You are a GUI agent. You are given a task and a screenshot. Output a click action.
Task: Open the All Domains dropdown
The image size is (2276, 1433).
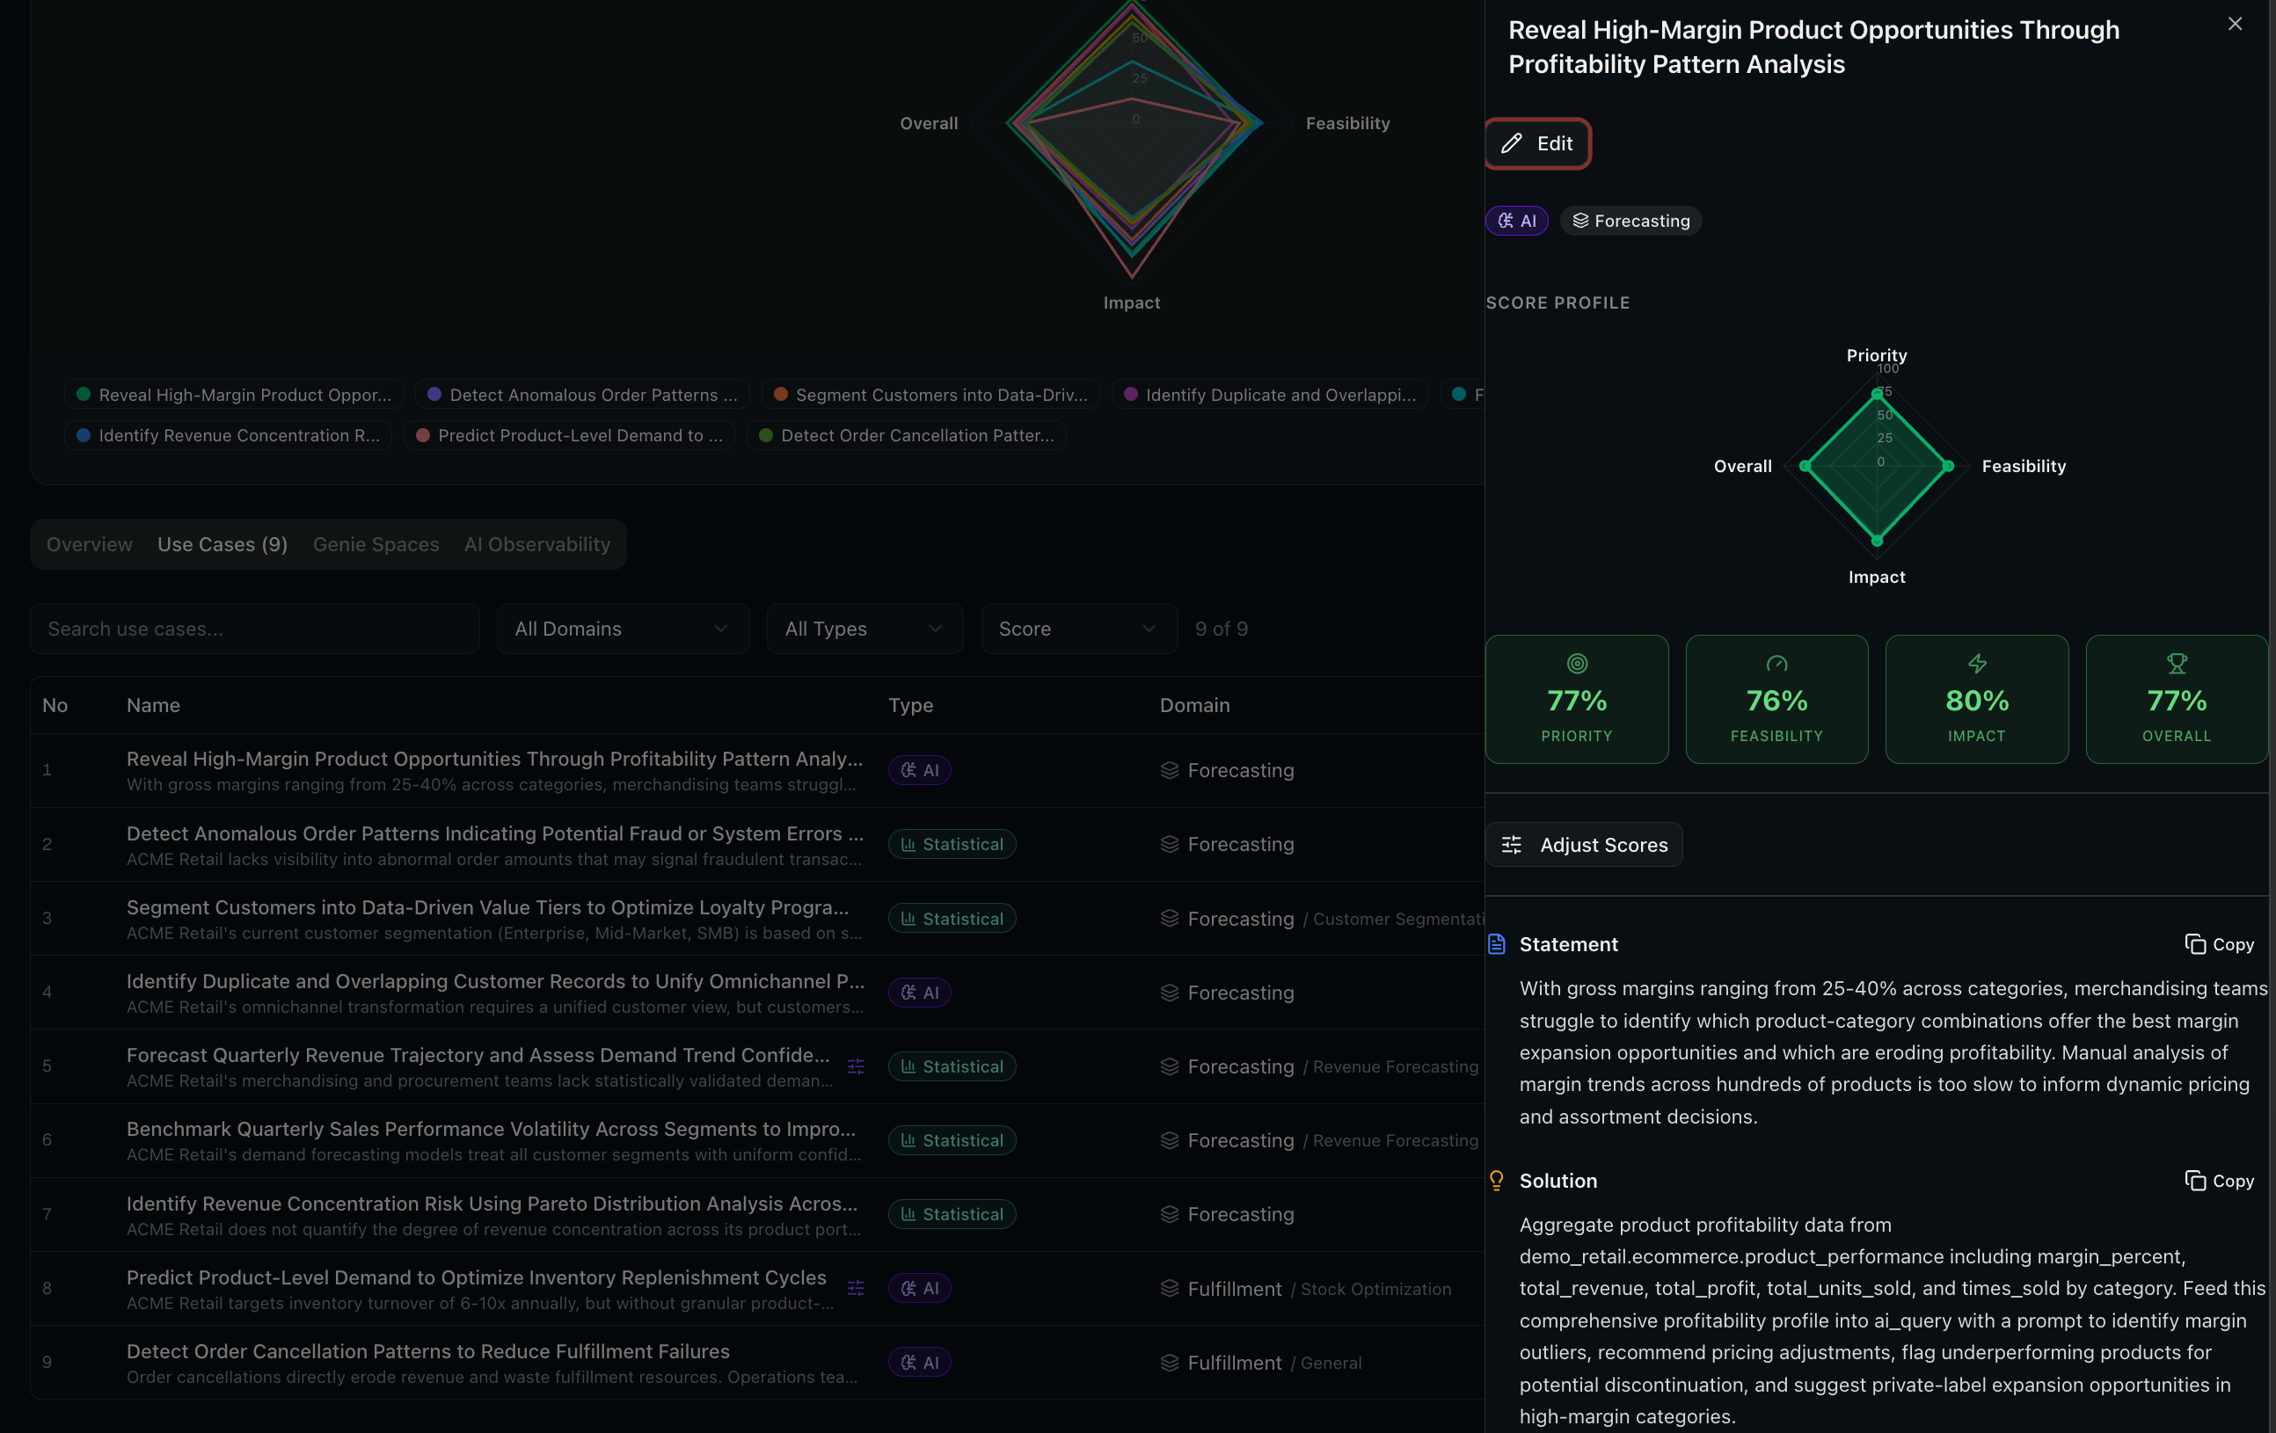623,629
